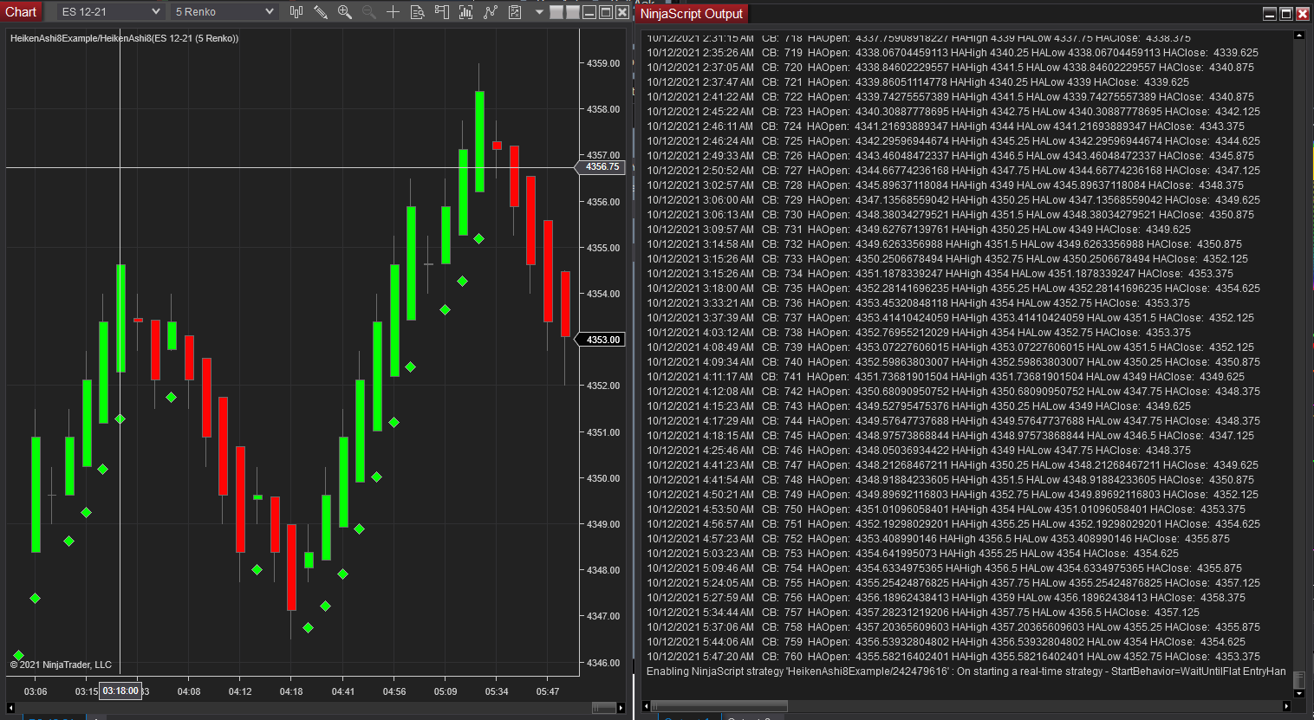Screen dimensions: 1314x720
Task: Open the bar type chart style icon
Action: point(296,12)
